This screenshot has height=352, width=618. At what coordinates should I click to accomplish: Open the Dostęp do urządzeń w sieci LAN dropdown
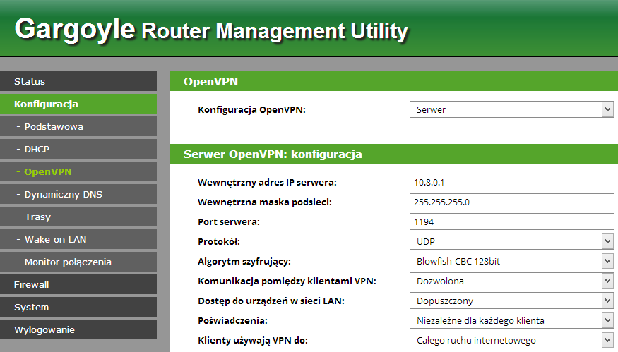(x=511, y=301)
